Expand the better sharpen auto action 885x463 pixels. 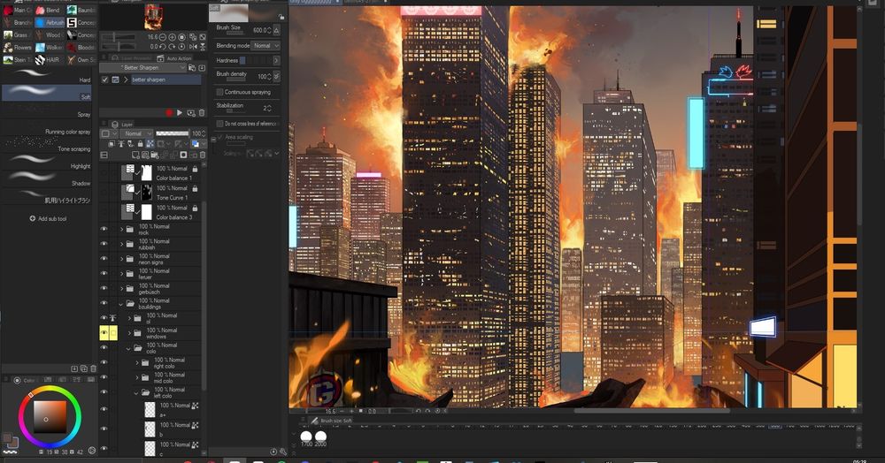point(126,80)
